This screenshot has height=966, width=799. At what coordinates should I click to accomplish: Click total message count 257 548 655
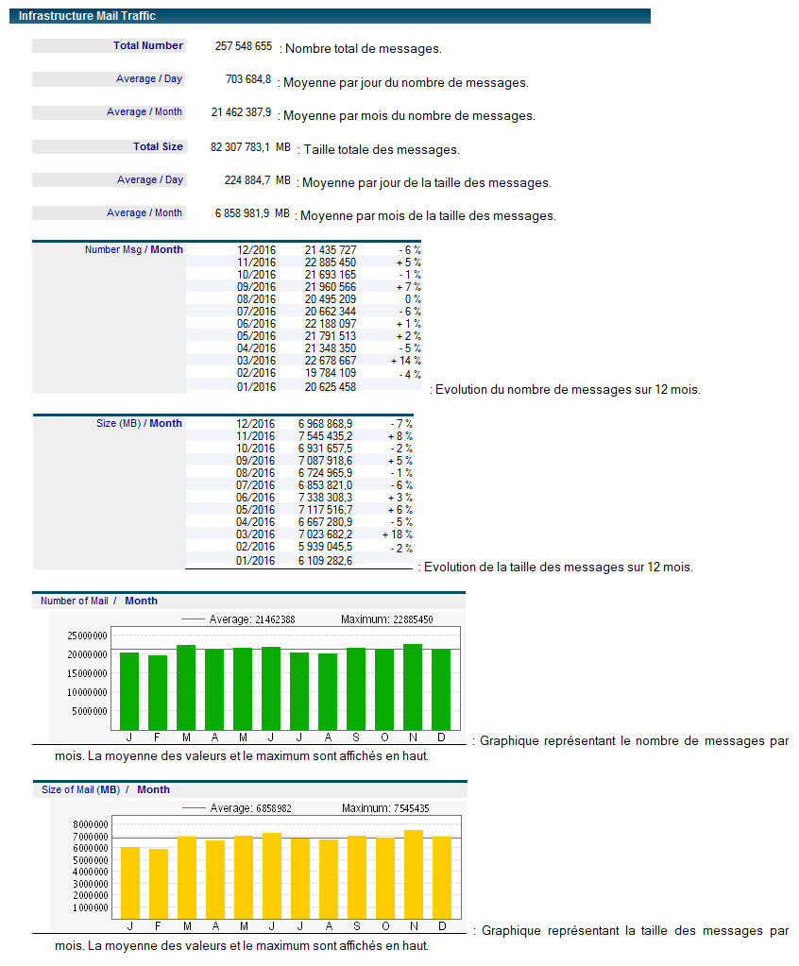point(244,46)
